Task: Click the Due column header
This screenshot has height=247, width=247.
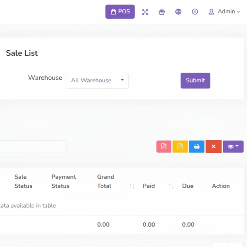Action: tap(188, 186)
